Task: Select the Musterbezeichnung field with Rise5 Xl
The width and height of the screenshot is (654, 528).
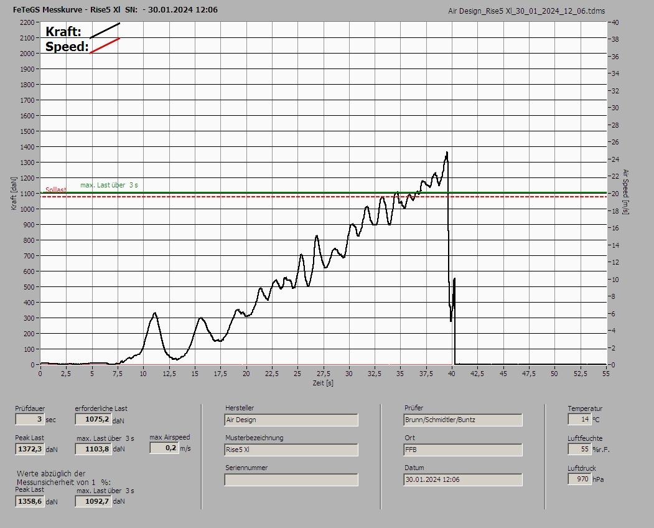Action: tap(291, 450)
